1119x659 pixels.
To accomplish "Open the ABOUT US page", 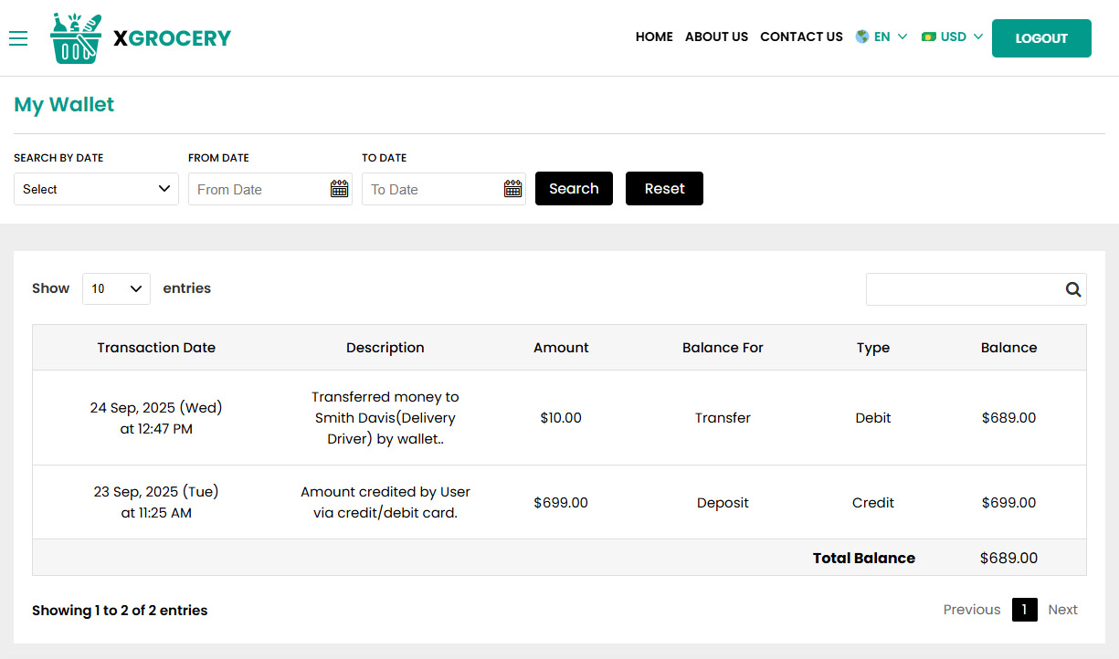I will [716, 37].
